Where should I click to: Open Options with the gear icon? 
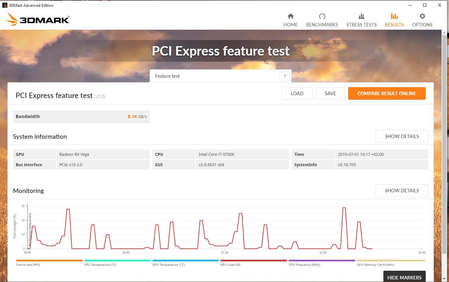tap(422, 16)
